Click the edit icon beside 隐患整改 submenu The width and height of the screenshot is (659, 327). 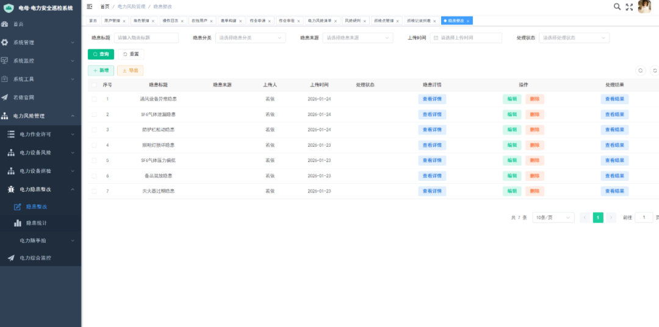click(18, 206)
